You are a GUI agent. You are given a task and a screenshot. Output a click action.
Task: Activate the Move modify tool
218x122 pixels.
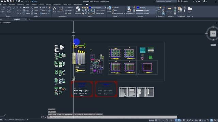(x=26, y=7)
